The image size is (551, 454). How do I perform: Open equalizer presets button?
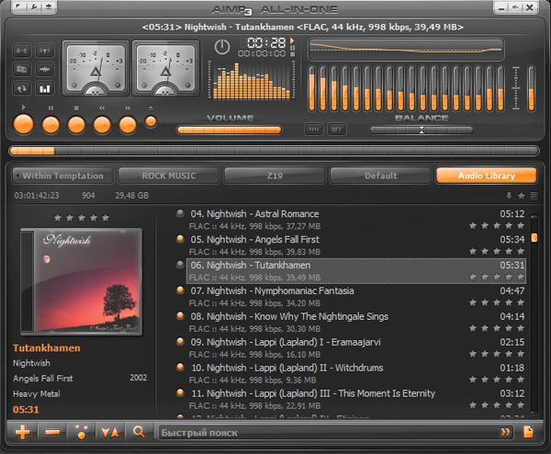pyautogui.click(x=313, y=129)
